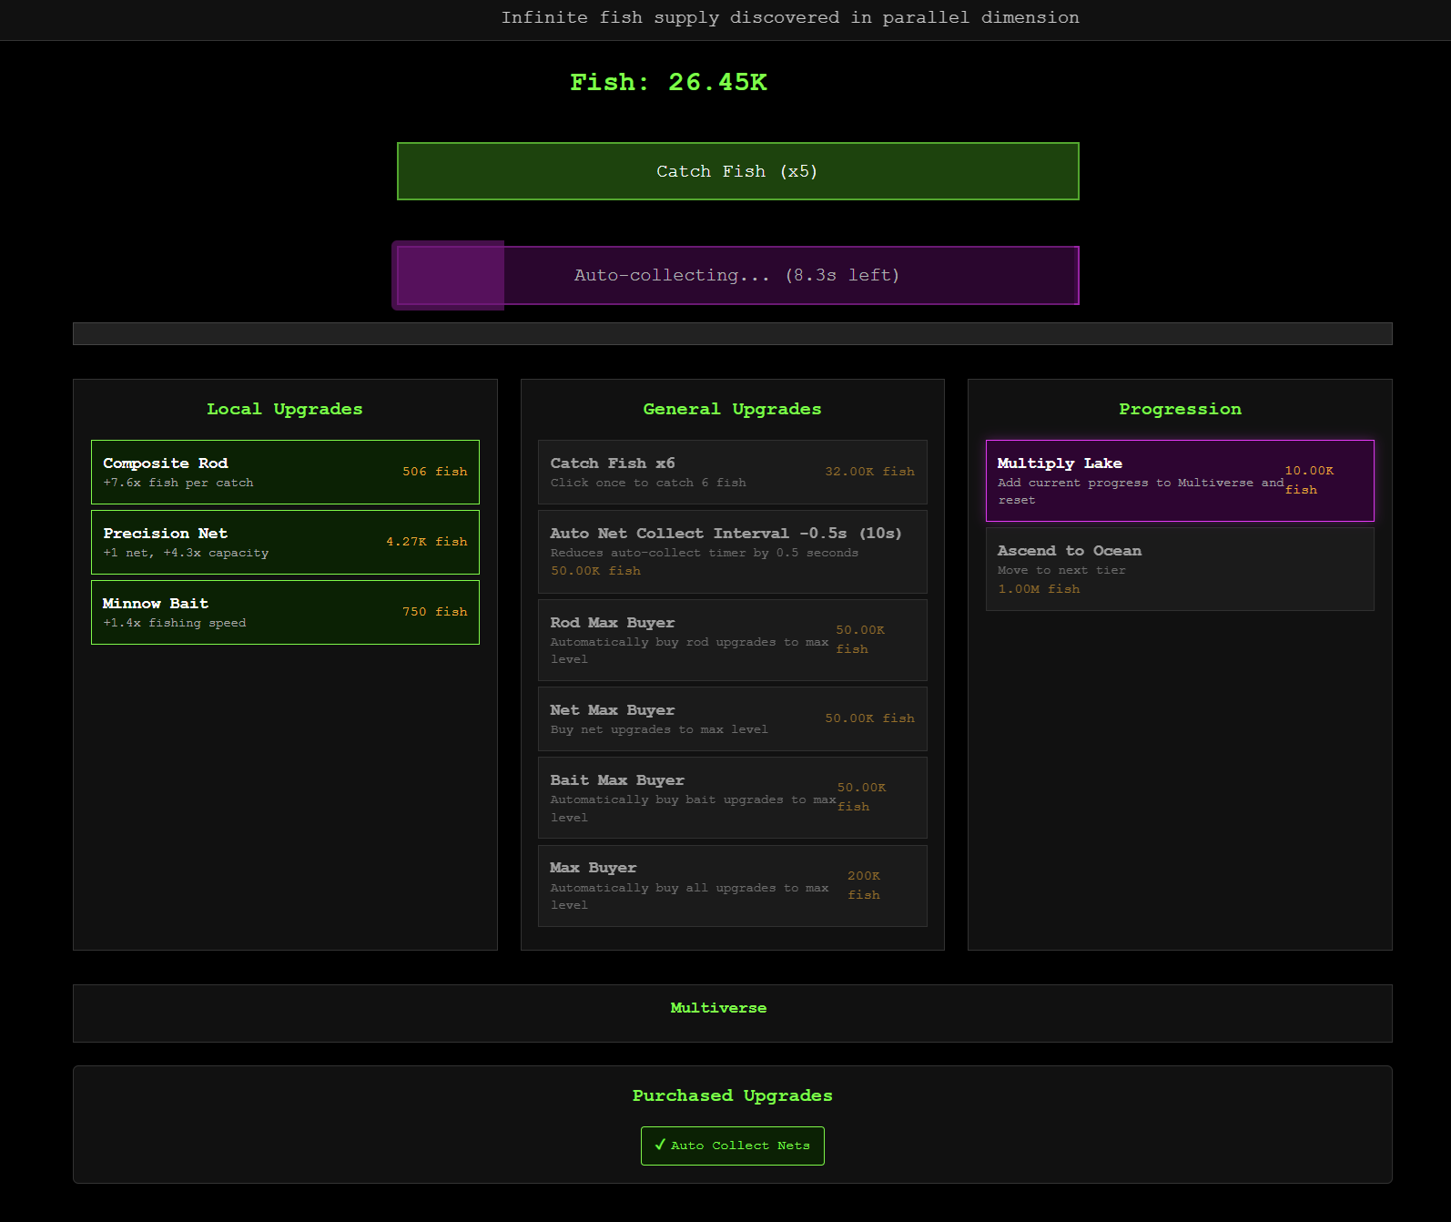Image resolution: width=1451 pixels, height=1222 pixels.
Task: Purchase the Net Max Buyer upgrade
Action: pos(732,718)
